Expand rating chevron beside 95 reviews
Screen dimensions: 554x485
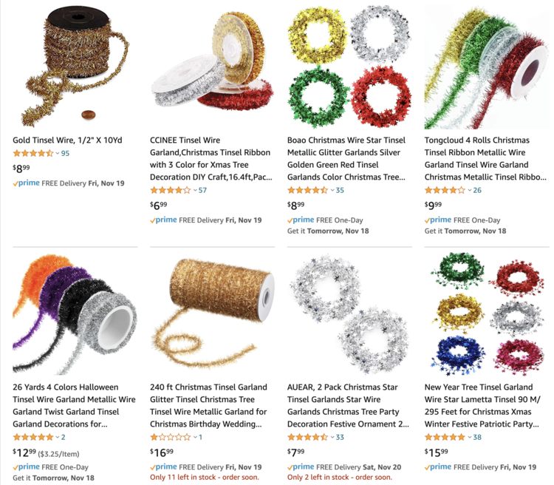[x=57, y=154]
